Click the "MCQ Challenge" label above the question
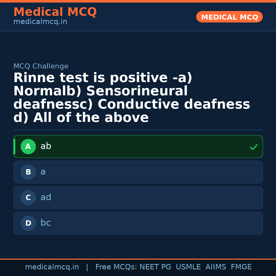This screenshot has width=276, height=276. pos(41,66)
